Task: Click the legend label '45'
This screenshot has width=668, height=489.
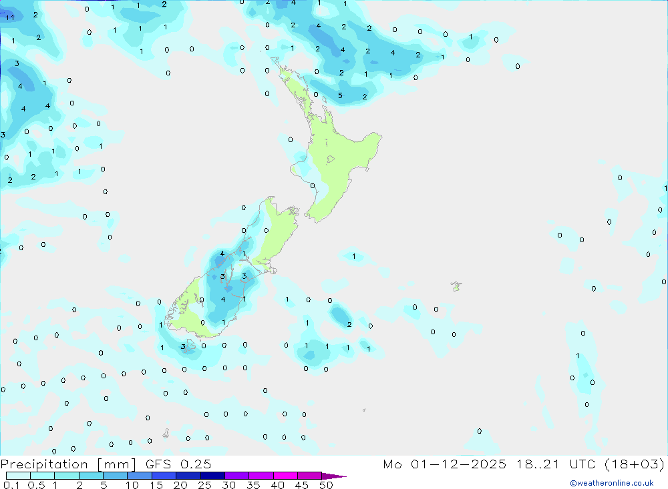Action: point(302,485)
